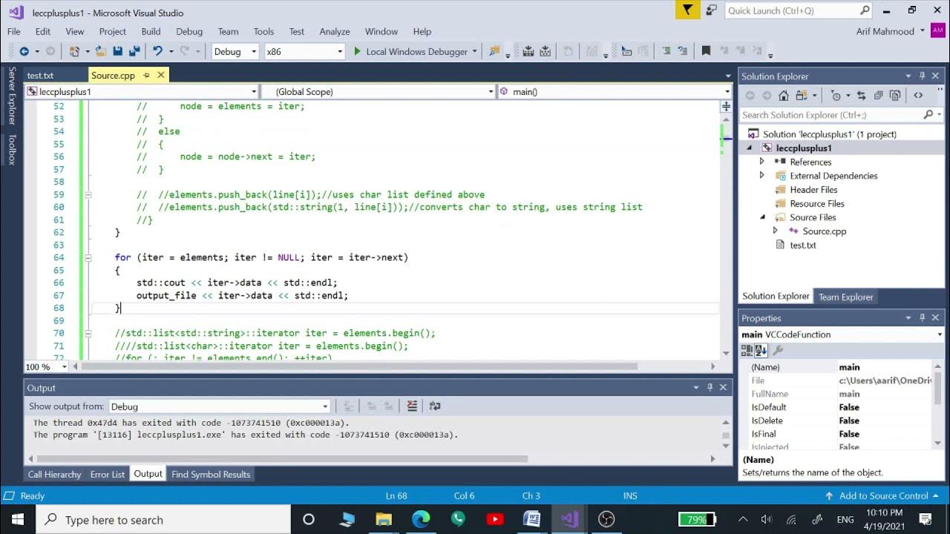Viewport: 950px width, 534px height.
Task: Open the leccplusplus1 project scope dropdown
Action: coord(141,91)
